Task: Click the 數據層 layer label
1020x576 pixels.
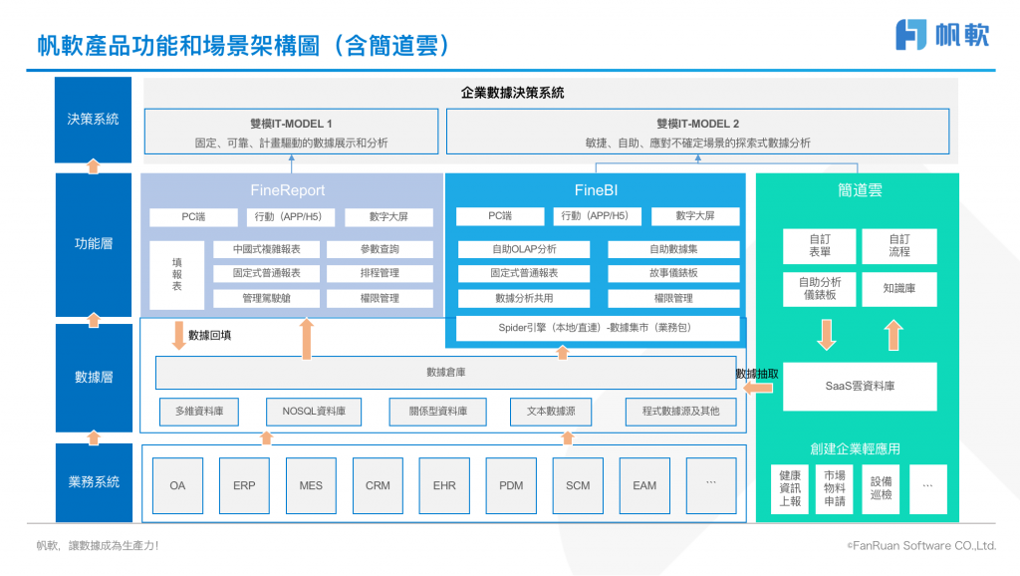Action: (94, 378)
